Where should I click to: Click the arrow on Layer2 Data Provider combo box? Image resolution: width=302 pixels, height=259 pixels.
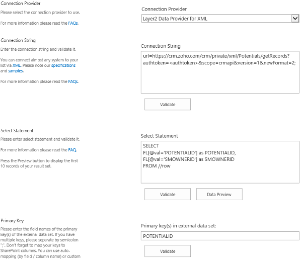click(x=295, y=19)
